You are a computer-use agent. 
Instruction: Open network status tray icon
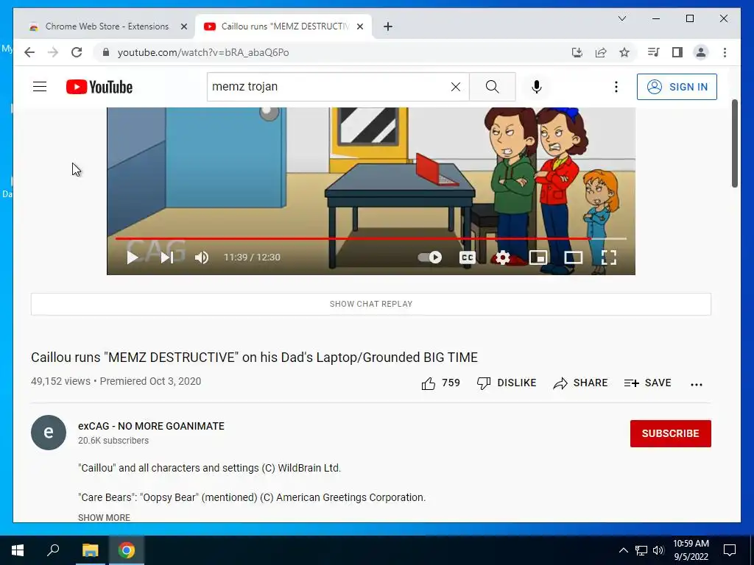[641, 550]
